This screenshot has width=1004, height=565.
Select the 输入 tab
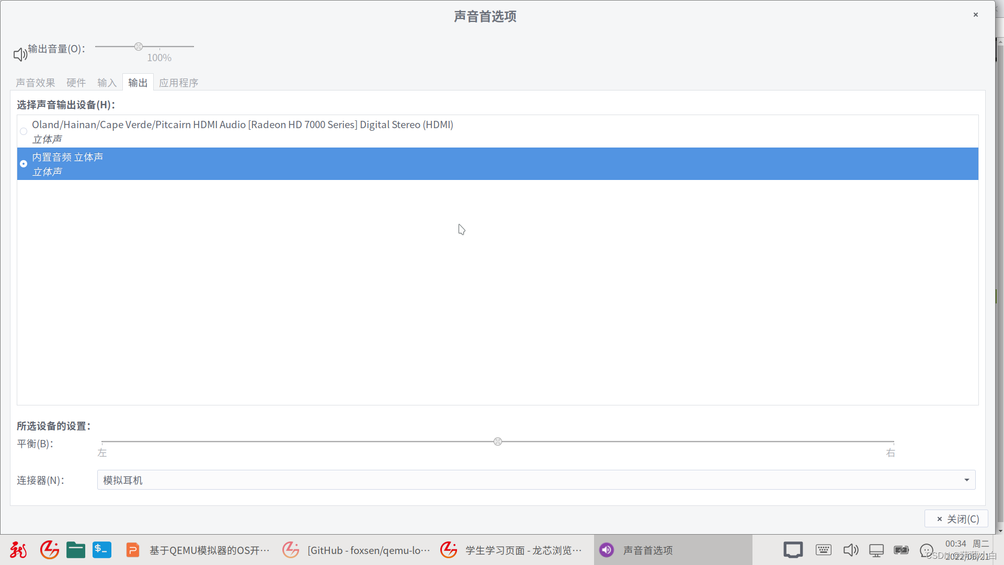(x=107, y=82)
